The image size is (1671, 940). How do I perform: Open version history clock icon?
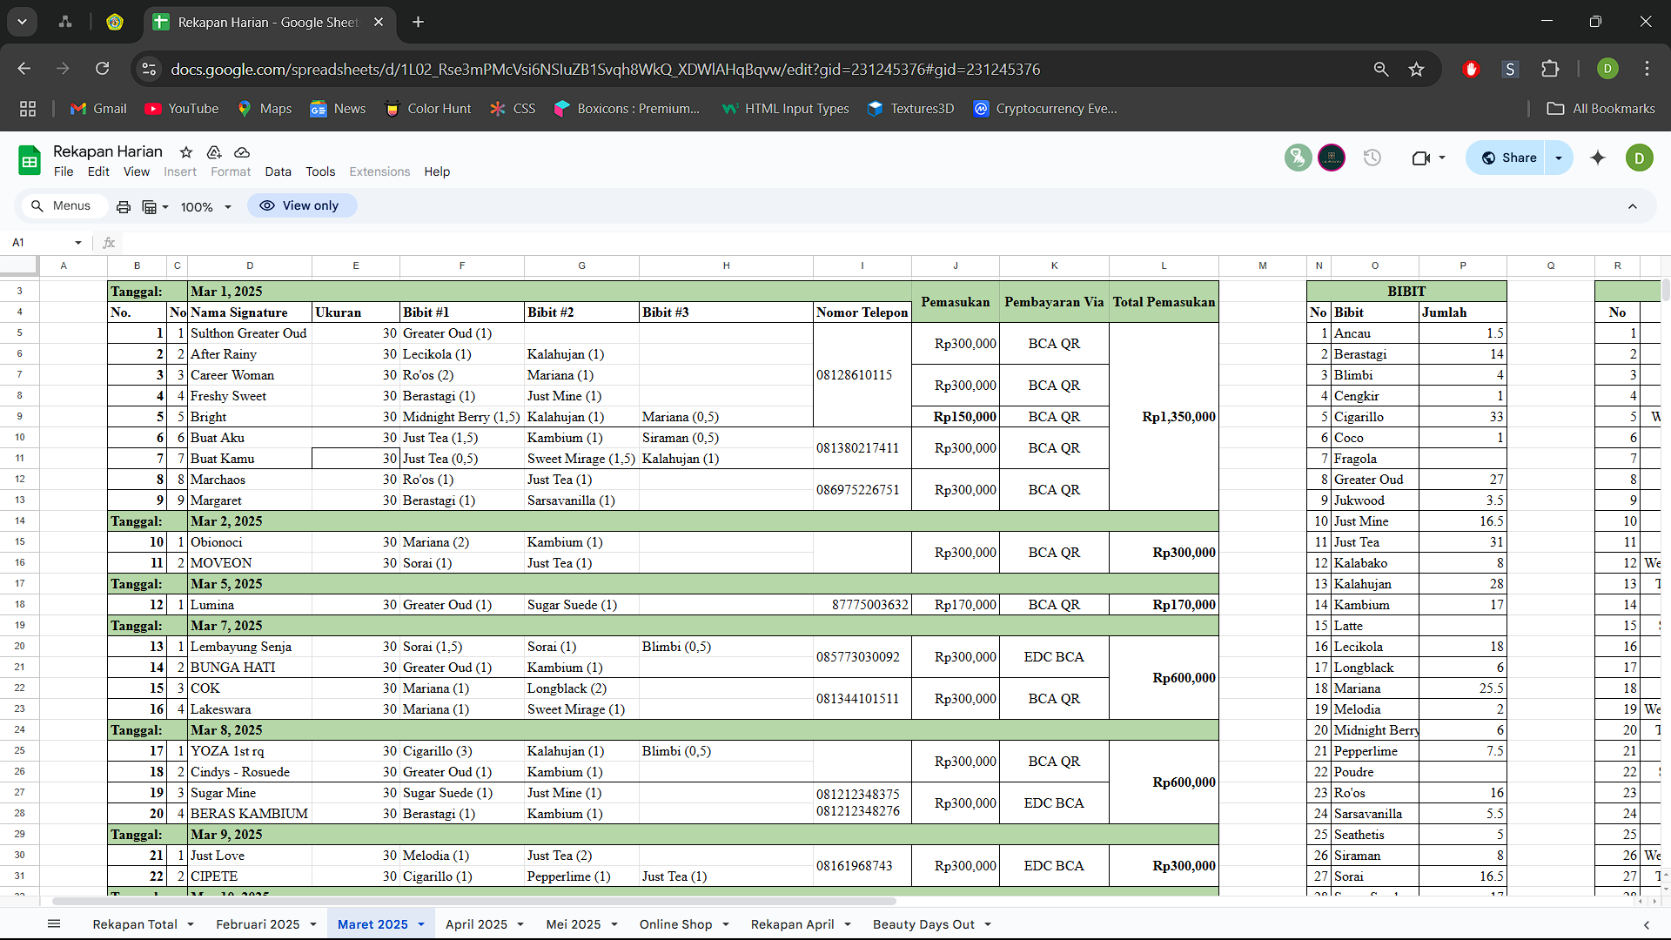(x=1372, y=158)
